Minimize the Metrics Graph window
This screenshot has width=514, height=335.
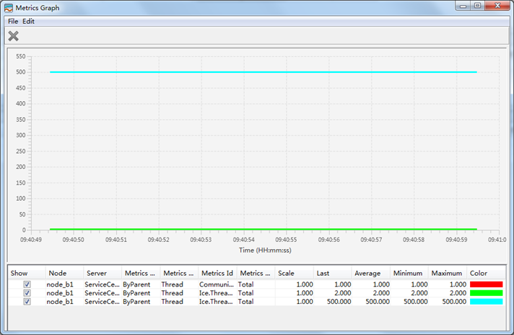(463, 6)
